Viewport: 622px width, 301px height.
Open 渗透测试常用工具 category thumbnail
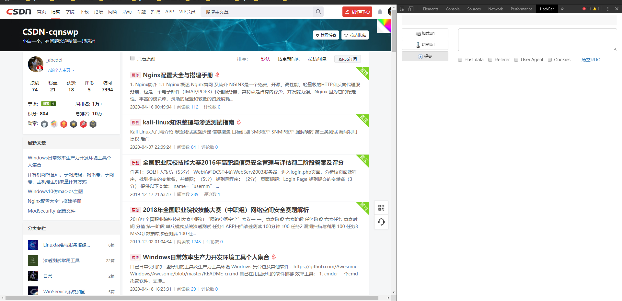(33, 260)
